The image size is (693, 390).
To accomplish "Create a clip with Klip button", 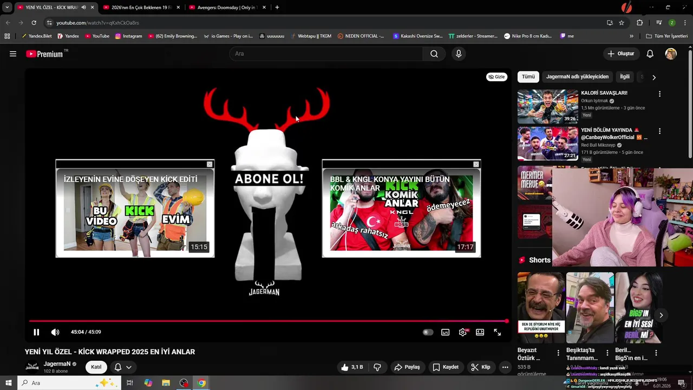I will (481, 367).
